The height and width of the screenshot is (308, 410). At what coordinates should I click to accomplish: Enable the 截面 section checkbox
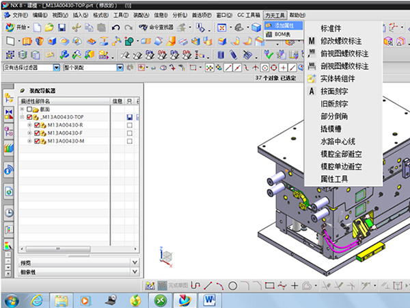click(x=29, y=110)
